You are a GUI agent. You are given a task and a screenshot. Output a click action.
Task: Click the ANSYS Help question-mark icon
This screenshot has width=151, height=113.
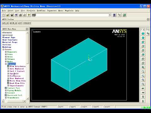coord(29,15)
